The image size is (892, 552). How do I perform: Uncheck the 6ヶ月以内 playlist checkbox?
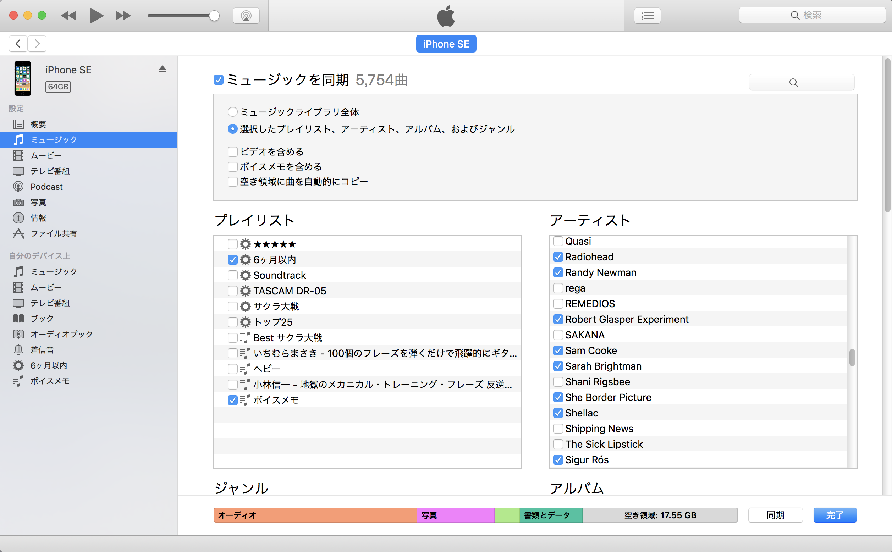coord(233,260)
